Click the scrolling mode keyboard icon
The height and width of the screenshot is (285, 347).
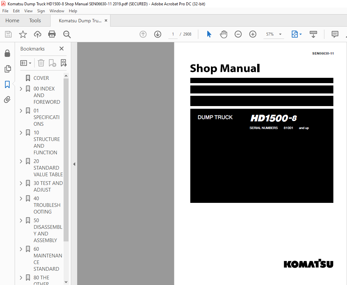point(313,34)
